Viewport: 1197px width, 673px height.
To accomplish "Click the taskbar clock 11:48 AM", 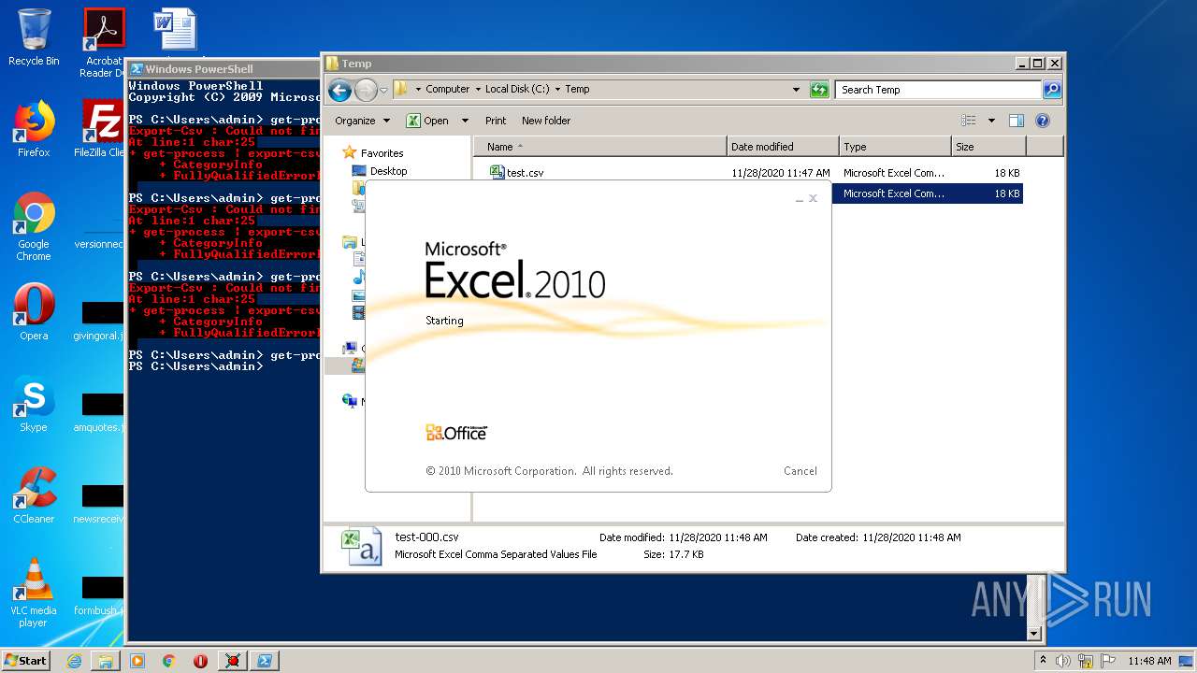I will point(1149,661).
